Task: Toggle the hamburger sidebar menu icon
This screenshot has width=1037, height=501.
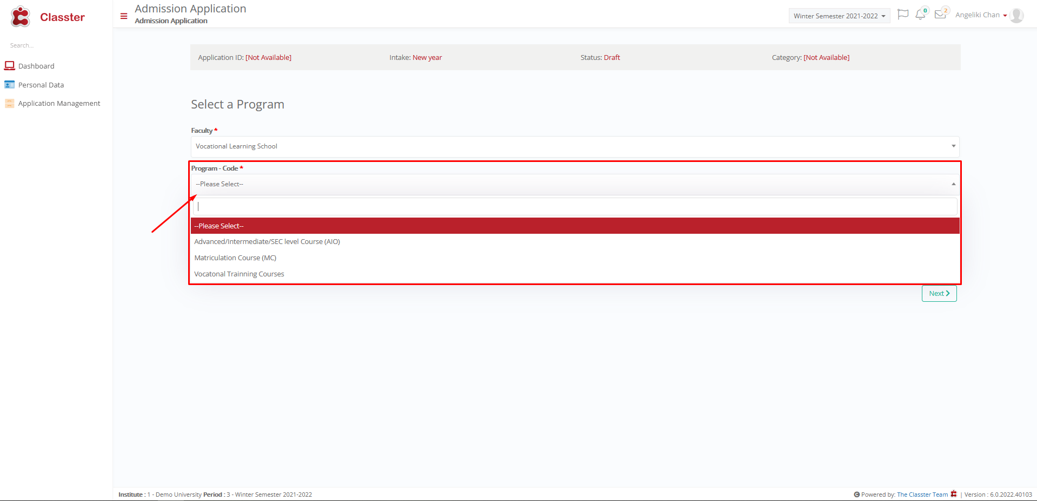Action: [124, 16]
